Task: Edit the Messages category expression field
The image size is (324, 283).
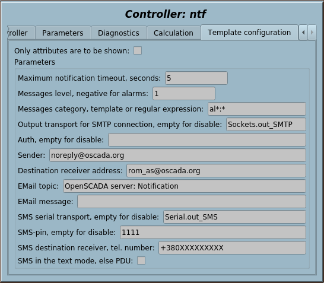Action: (x=257, y=109)
